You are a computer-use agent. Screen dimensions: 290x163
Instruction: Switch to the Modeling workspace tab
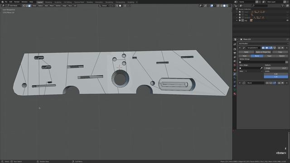pos(48,2)
